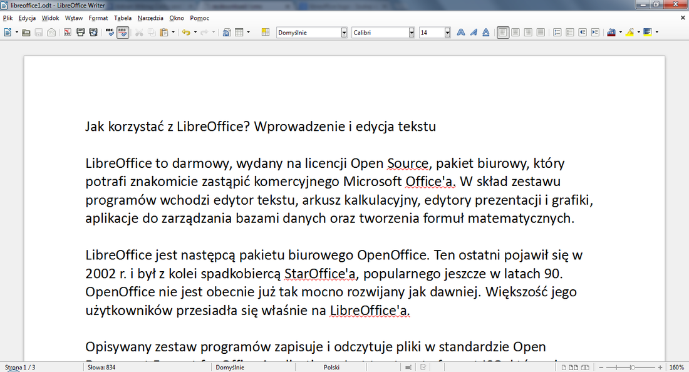
Task: Click the Domyślnie page style status field
Action: (x=231, y=367)
